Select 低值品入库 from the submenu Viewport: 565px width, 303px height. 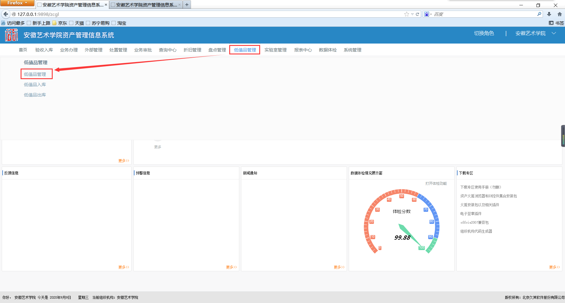coord(35,85)
